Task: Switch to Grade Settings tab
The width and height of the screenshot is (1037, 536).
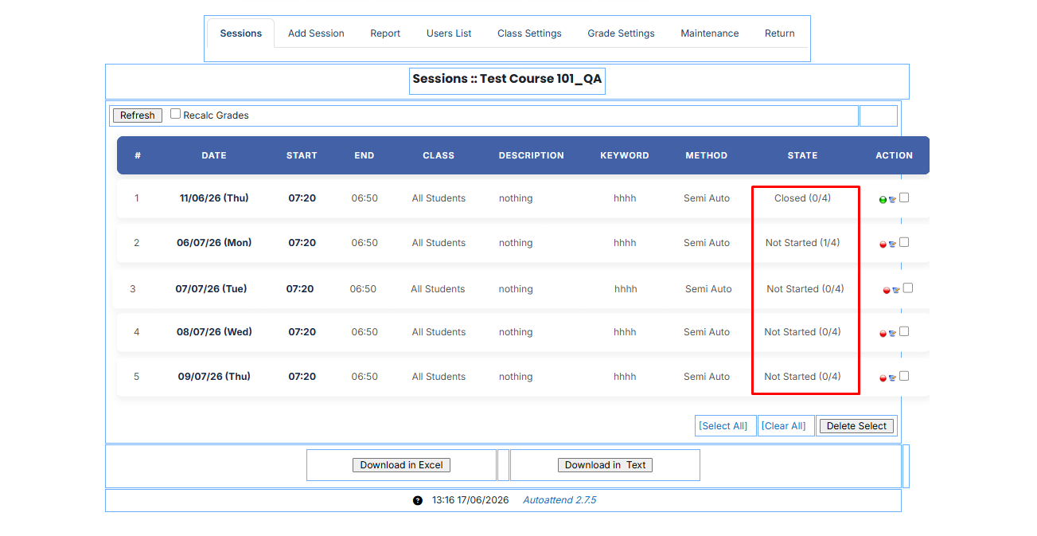Action: [x=621, y=33]
